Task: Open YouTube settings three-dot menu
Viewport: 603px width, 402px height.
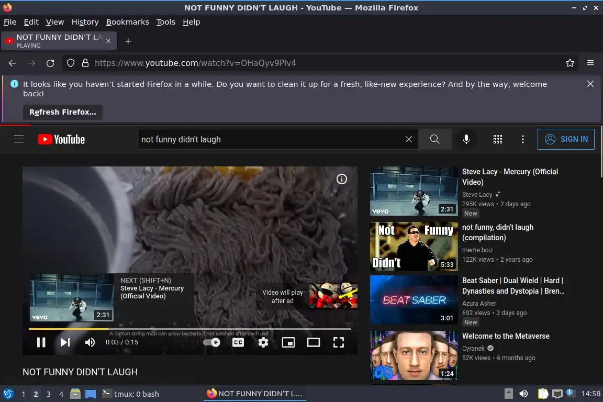Action: click(x=522, y=139)
